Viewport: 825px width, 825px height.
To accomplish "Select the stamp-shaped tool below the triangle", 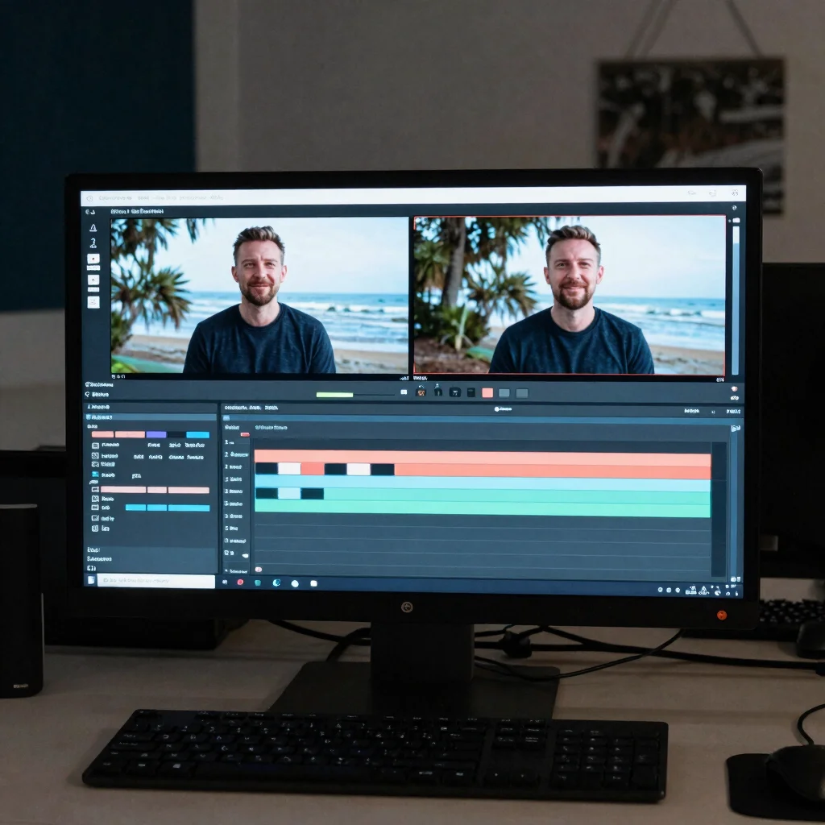I will (93, 243).
